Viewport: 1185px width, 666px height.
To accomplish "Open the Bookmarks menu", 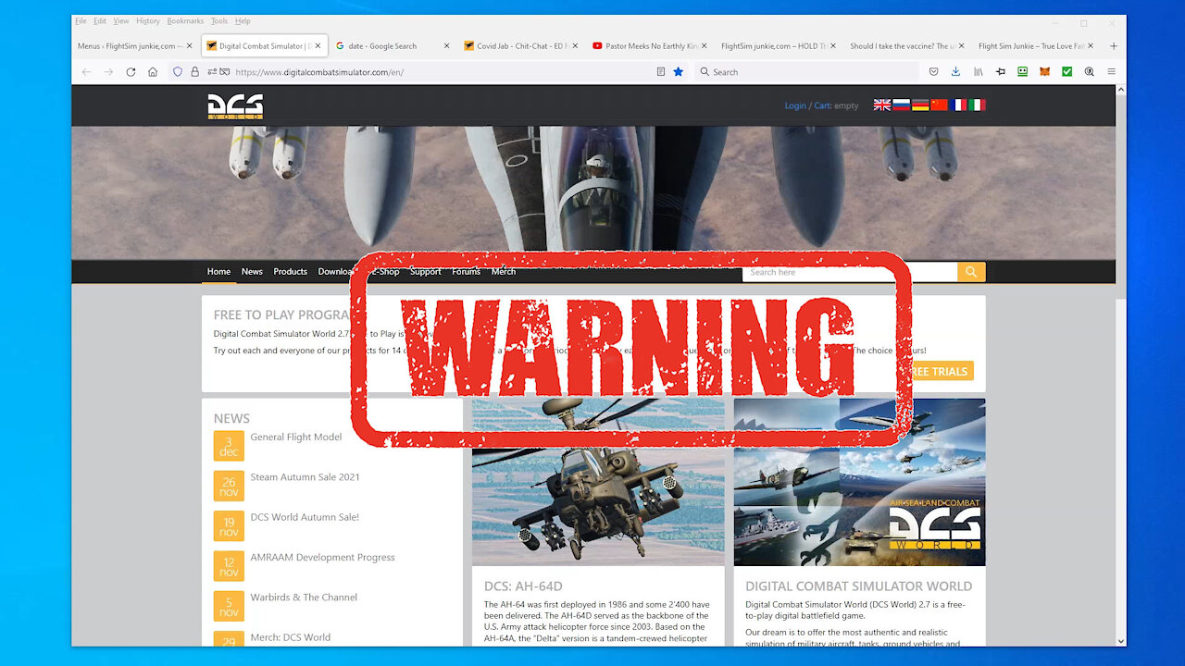I will tap(186, 21).
